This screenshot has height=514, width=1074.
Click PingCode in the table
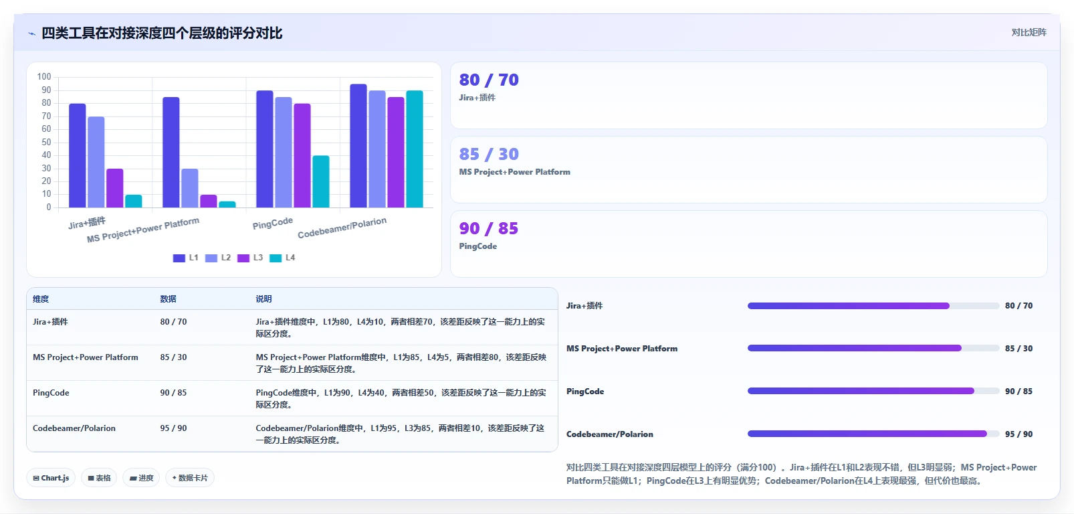coord(51,393)
